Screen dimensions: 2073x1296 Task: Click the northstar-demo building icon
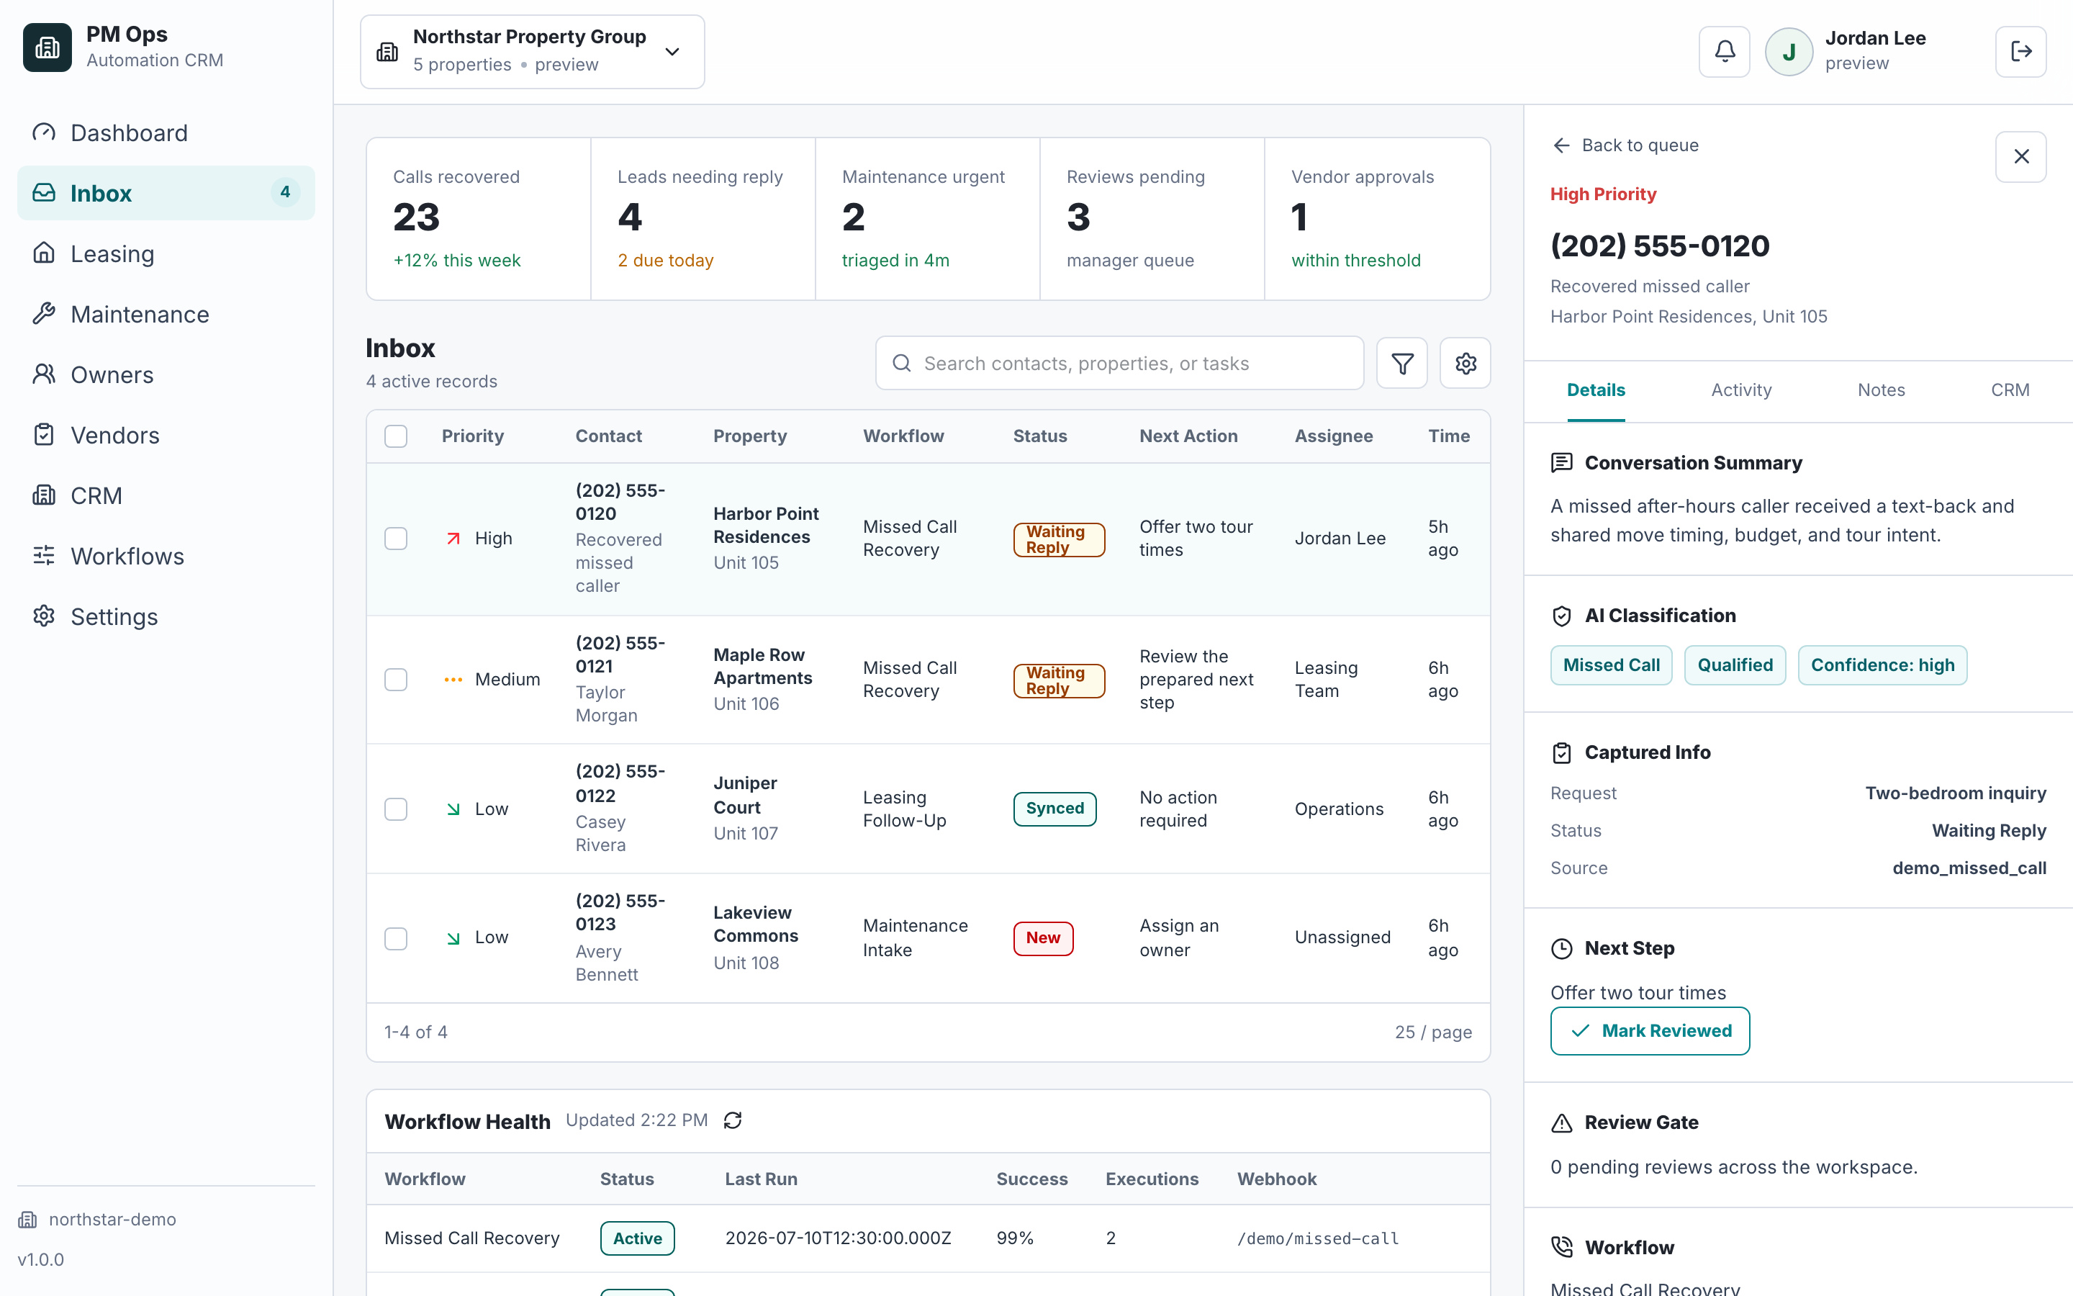point(27,1220)
